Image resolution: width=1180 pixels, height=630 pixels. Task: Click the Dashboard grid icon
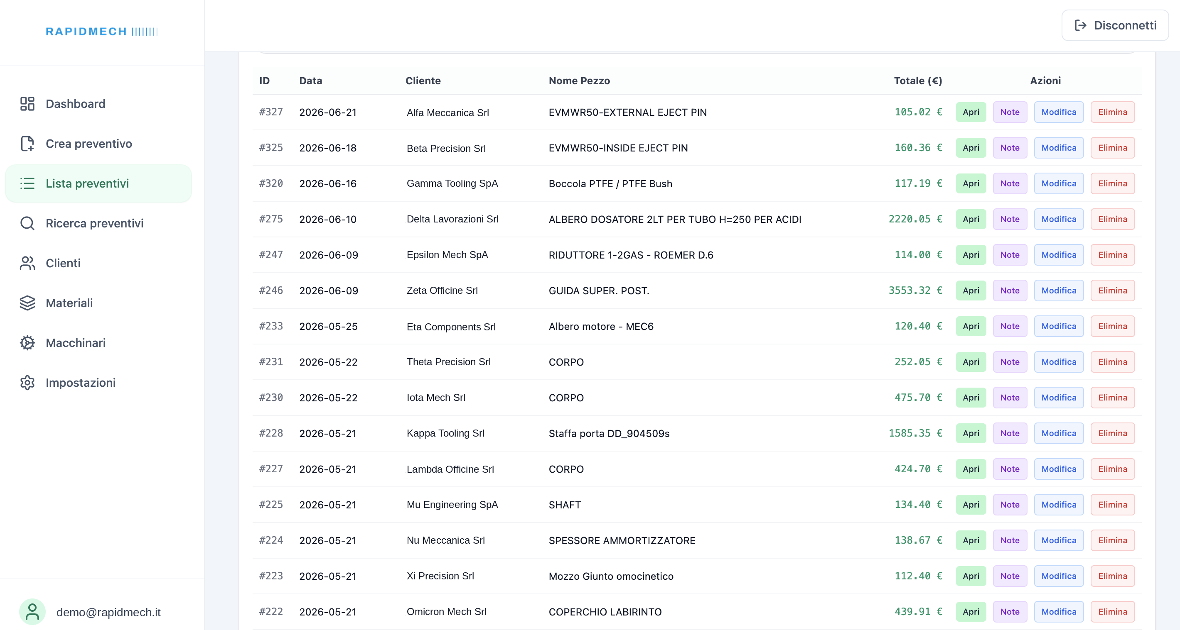[x=27, y=104]
